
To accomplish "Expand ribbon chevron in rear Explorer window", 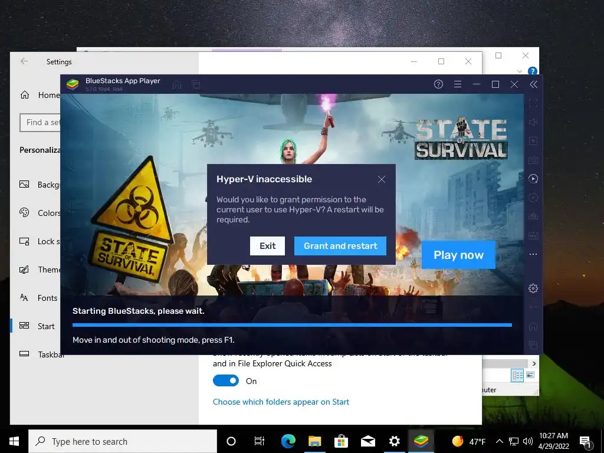I will (x=520, y=71).
